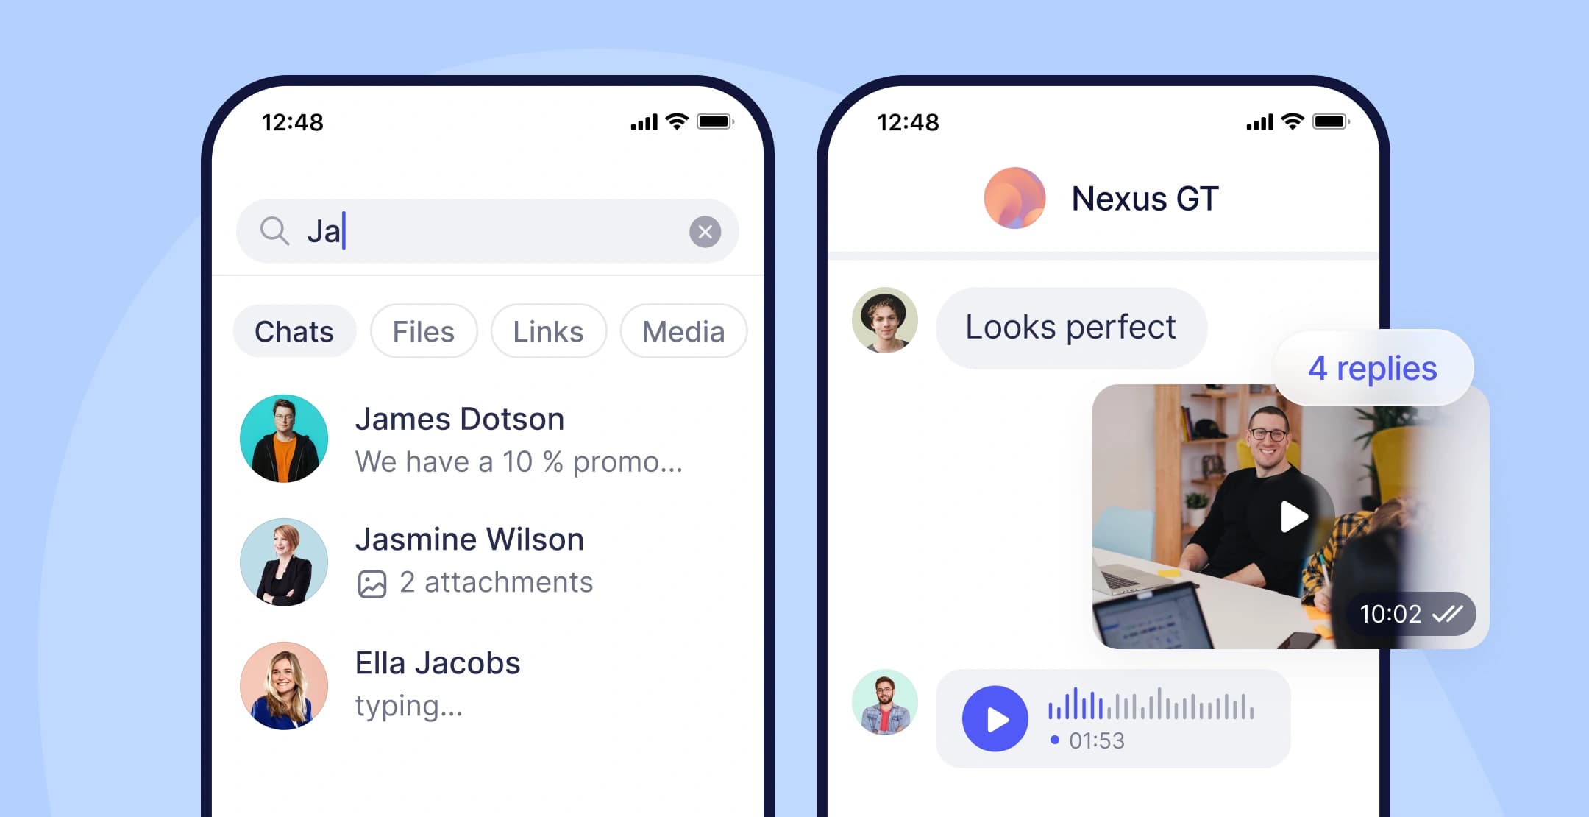The width and height of the screenshot is (1589, 817).
Task: Switch to the Links filter tab
Action: pyautogui.click(x=548, y=331)
